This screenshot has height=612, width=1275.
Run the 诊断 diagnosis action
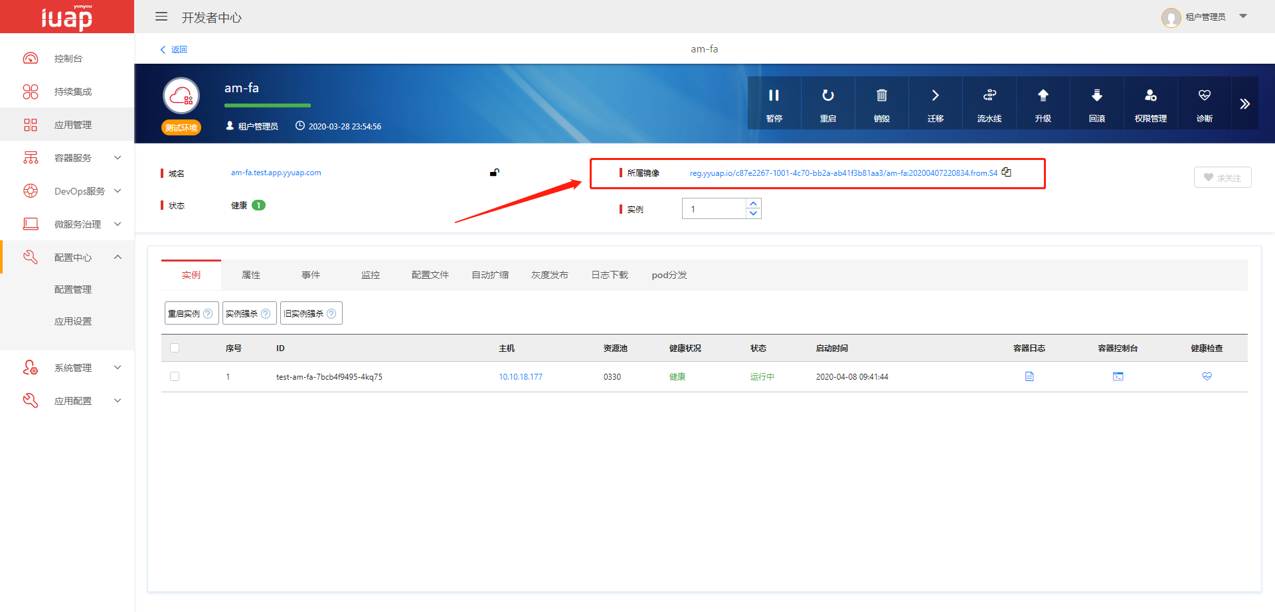coord(1205,104)
